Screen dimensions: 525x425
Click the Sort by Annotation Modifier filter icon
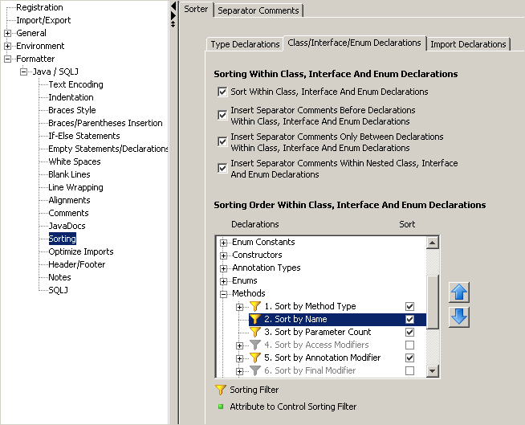tap(255, 358)
